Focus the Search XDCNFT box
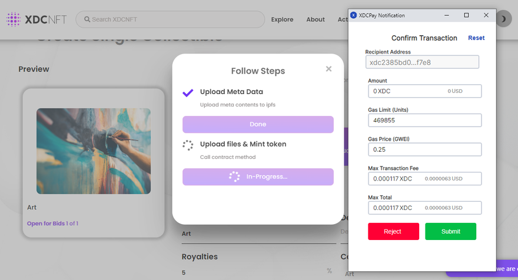The width and height of the screenshot is (518, 280). [174, 19]
